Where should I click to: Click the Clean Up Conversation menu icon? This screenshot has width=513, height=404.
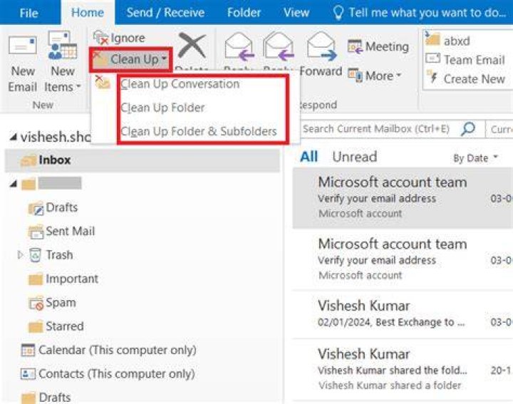103,82
